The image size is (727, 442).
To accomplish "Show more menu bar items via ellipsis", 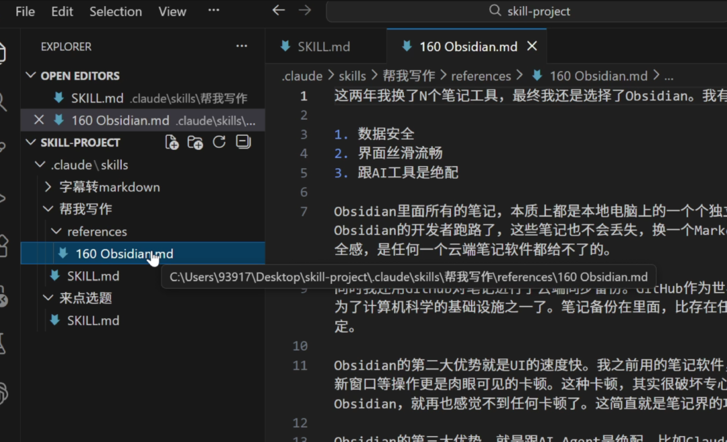I will coord(214,10).
